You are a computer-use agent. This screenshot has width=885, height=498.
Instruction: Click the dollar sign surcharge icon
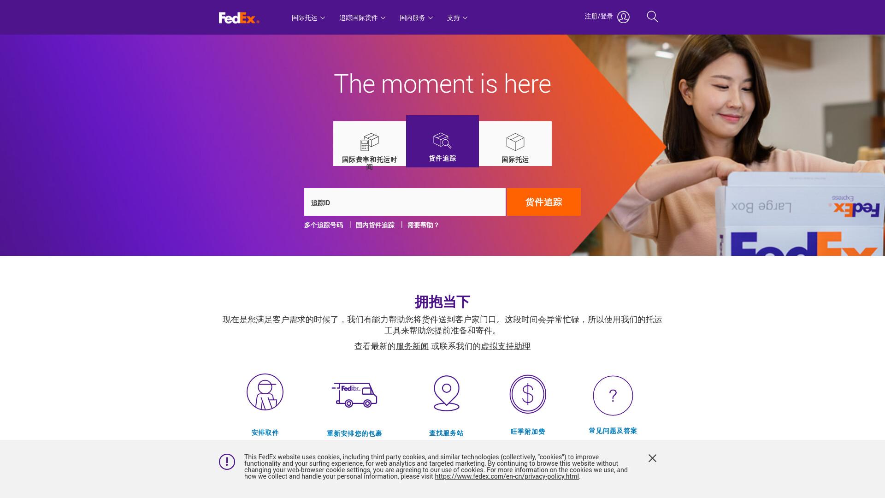528,394
